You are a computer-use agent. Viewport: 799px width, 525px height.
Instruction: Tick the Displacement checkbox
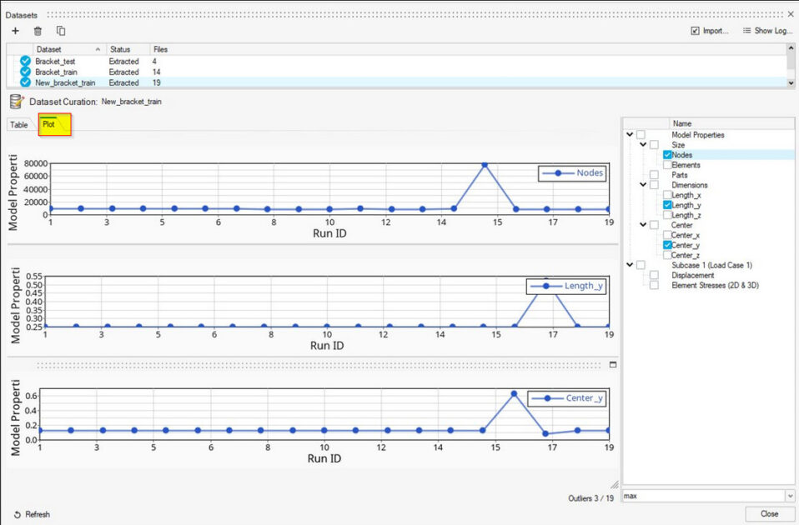pyautogui.click(x=654, y=275)
